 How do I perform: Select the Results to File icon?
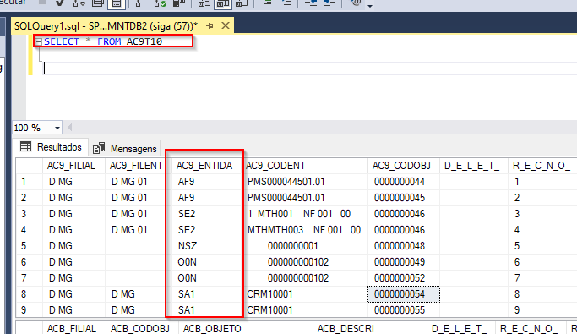click(x=242, y=3)
